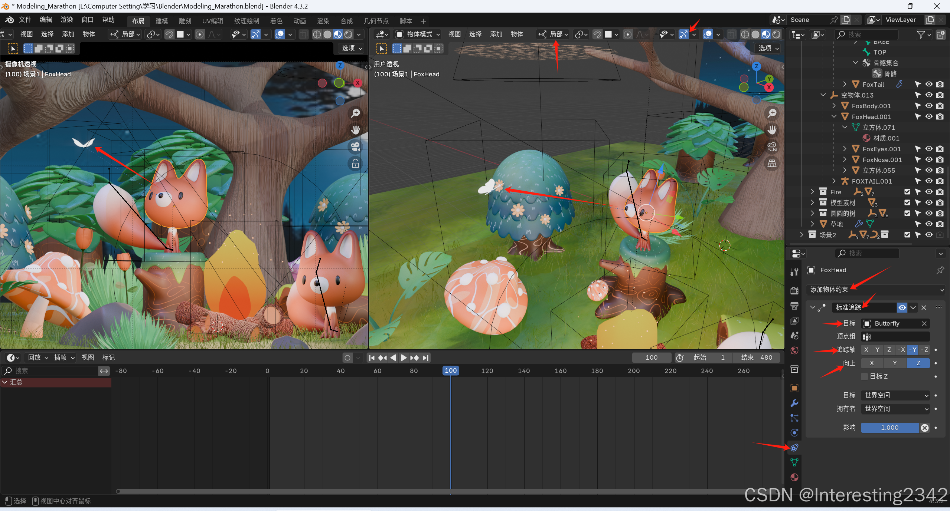Enable the 目标 Z checkbox
Screen dimensions: 950x511
point(865,376)
